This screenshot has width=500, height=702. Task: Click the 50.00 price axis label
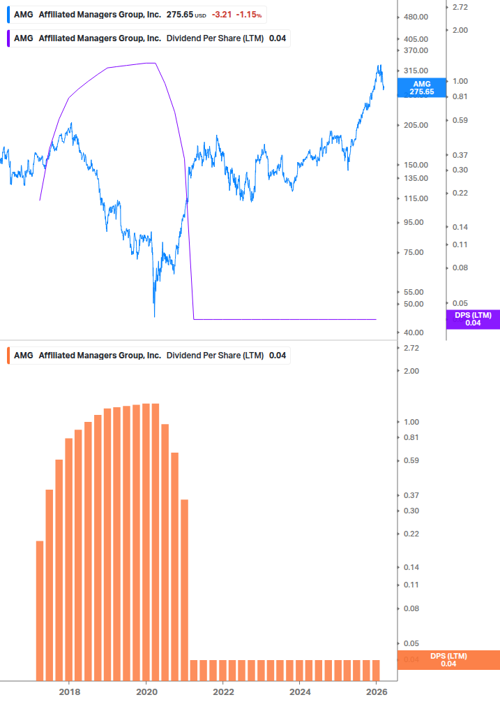414,304
